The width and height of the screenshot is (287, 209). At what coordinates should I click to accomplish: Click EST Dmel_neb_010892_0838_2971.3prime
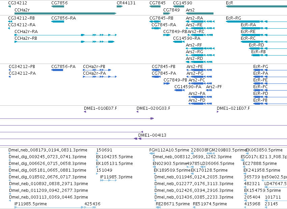tap(49, 184)
